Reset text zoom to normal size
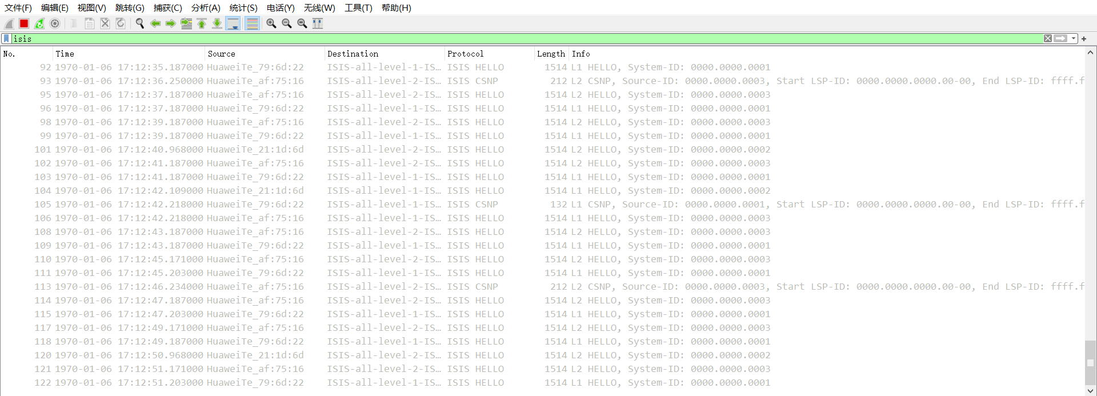Screen dimensions: 1097x396 302,23
